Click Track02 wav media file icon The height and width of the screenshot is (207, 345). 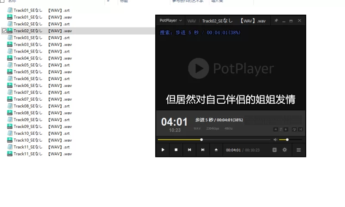point(9,31)
